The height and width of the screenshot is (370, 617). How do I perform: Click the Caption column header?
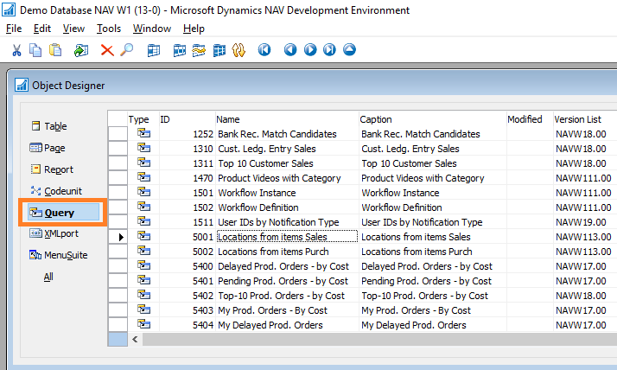point(432,119)
